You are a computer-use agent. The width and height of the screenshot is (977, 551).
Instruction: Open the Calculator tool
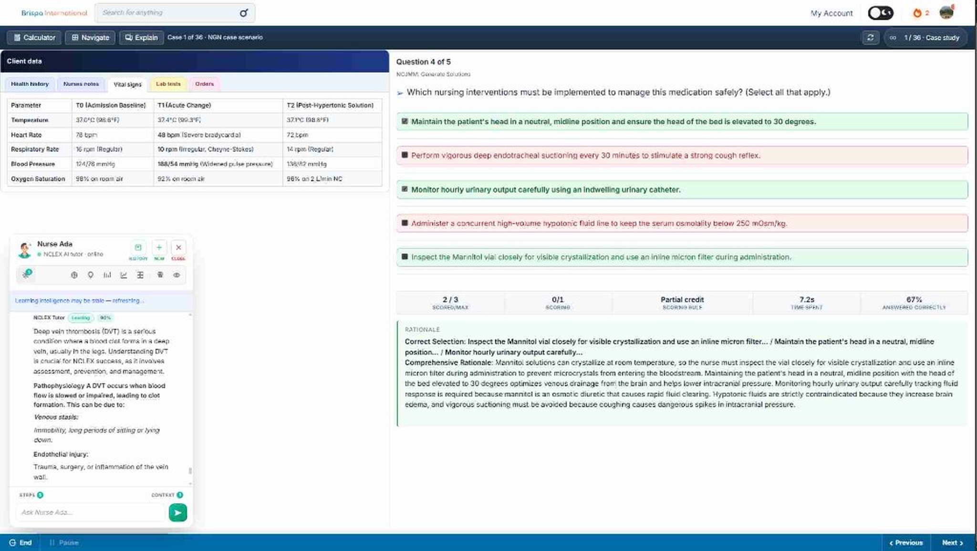tap(34, 38)
